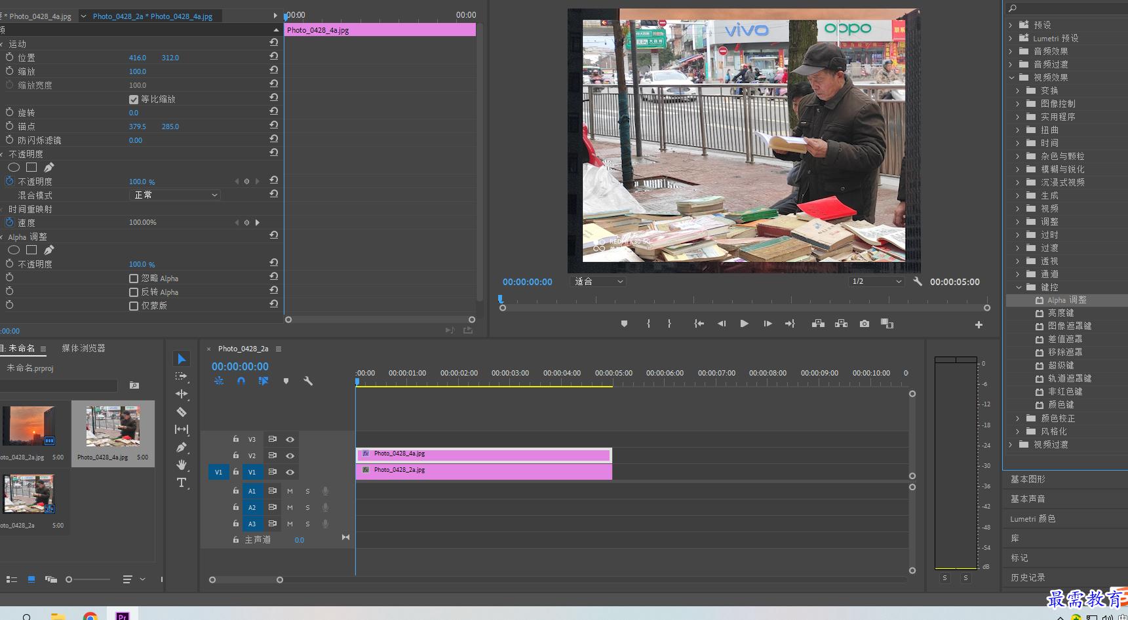This screenshot has height=620, width=1128.
Task: Open the 历史记录 panel
Action: click(1028, 577)
